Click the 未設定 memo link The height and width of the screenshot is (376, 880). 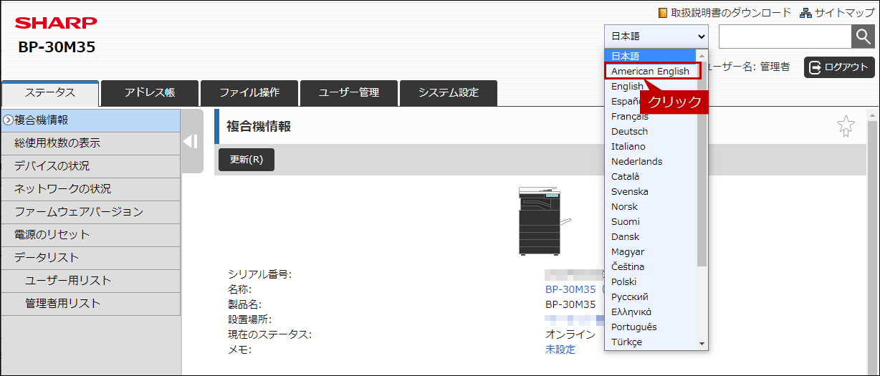click(x=560, y=350)
